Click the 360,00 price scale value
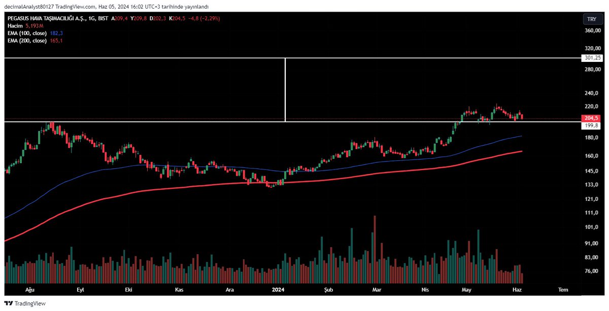 pos(592,30)
